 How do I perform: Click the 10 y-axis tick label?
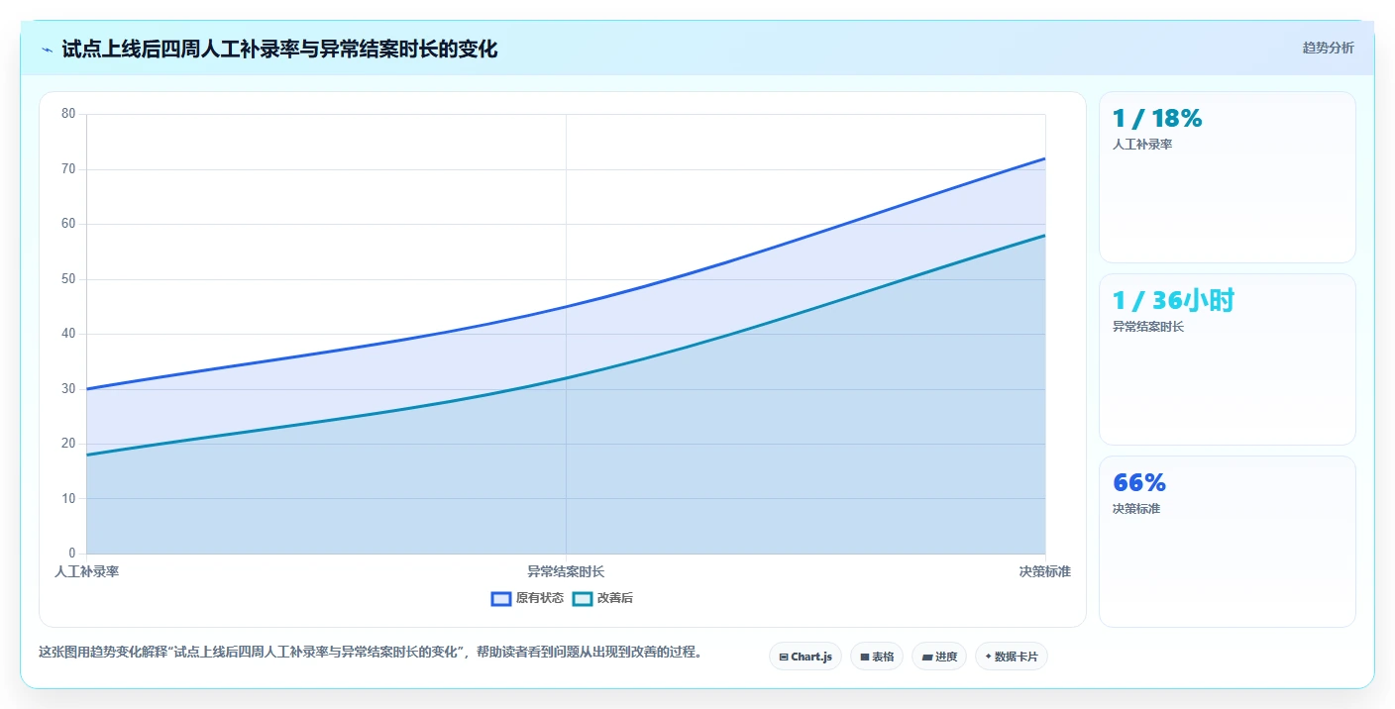tap(68, 498)
